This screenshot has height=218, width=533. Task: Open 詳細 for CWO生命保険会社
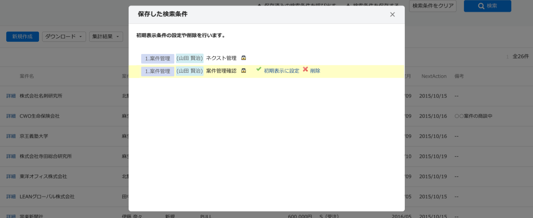11,116
